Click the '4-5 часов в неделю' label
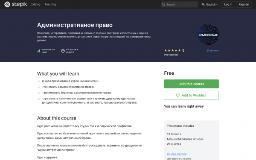Screen dimensions: 256x160 pyautogui.click(x=72, y=51)
